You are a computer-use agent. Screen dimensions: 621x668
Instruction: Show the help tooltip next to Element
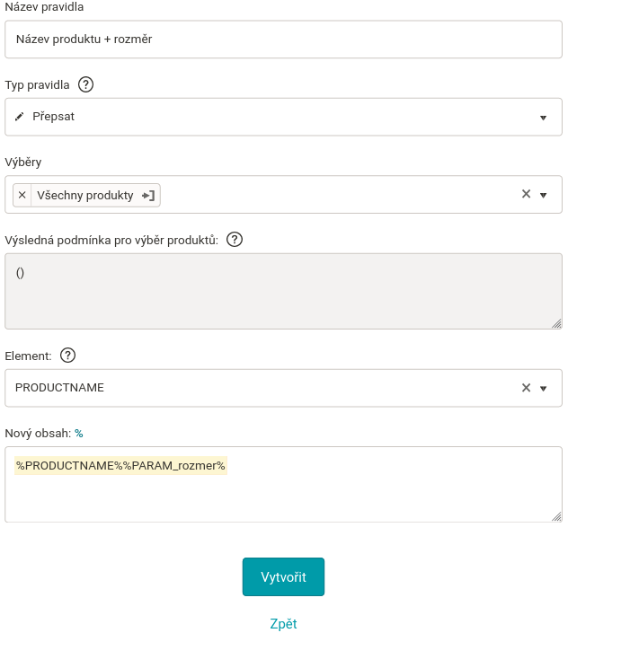67,356
